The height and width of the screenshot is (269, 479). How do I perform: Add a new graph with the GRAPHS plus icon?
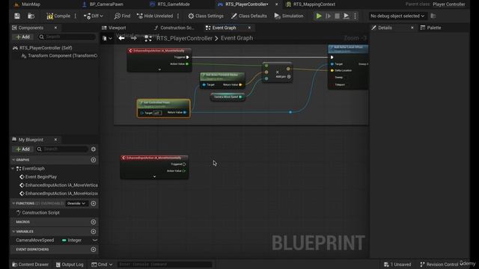(94, 160)
